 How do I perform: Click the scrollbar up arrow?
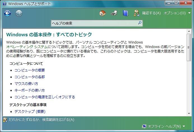tap(189, 31)
